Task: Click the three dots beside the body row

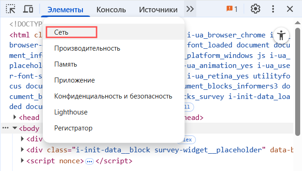Action: click(x=5, y=128)
